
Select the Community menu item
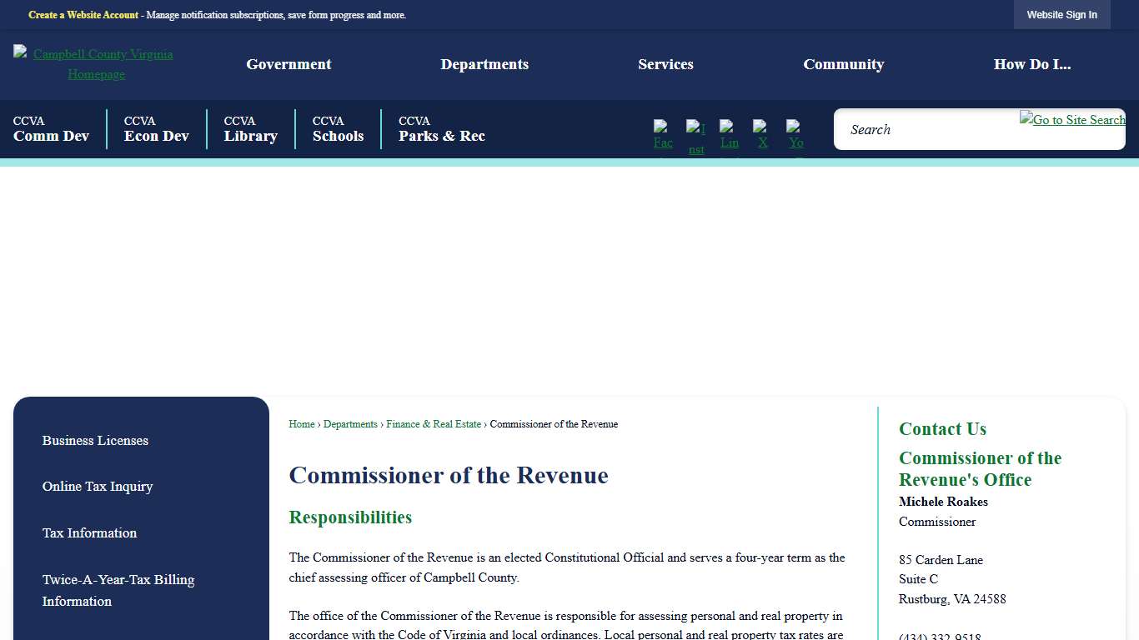point(844,64)
